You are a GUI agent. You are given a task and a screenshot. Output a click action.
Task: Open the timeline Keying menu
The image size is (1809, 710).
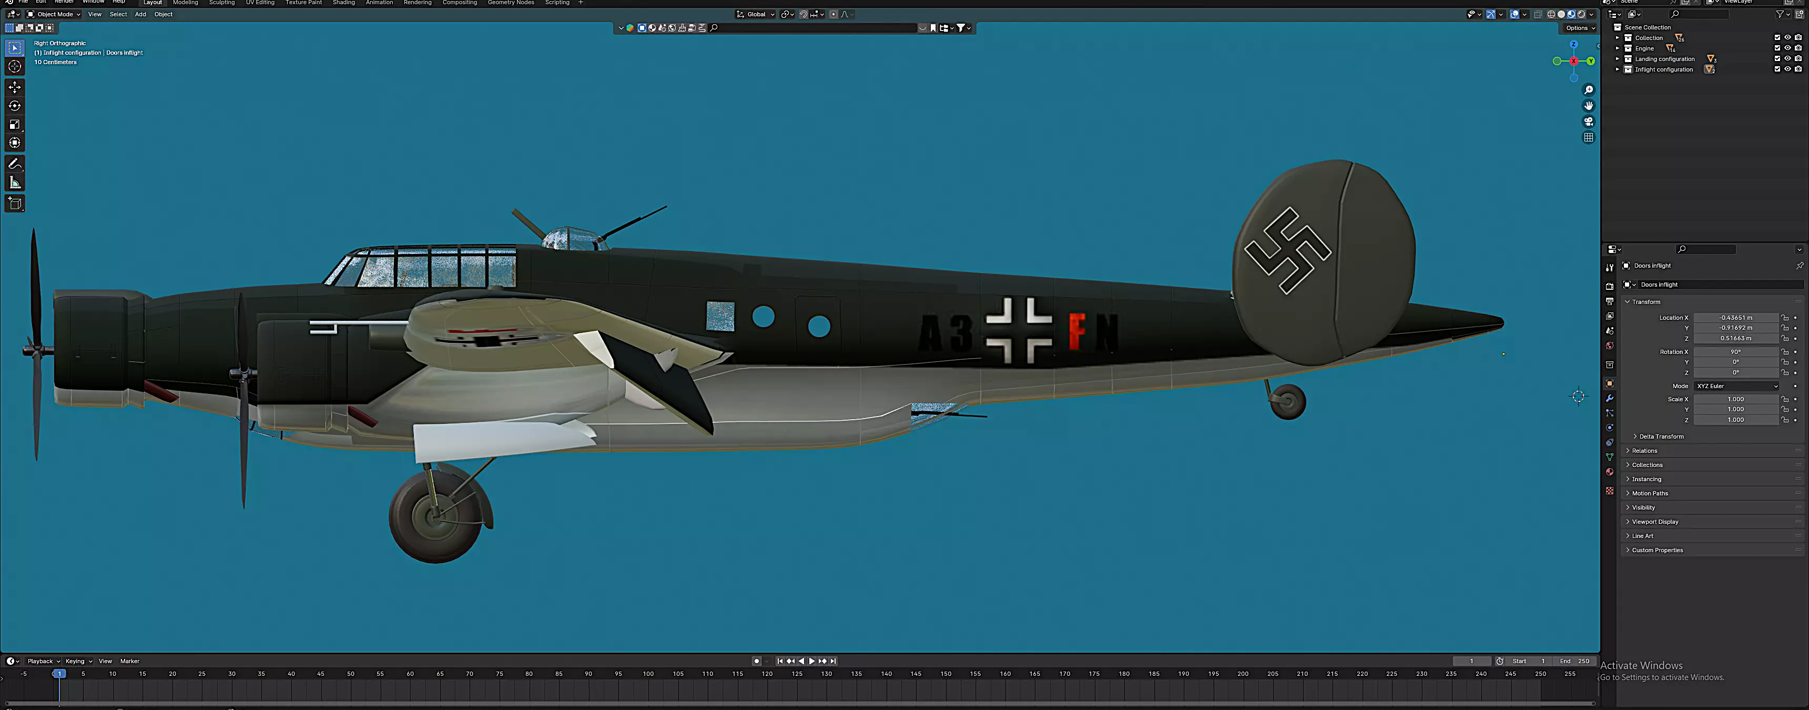(x=78, y=661)
